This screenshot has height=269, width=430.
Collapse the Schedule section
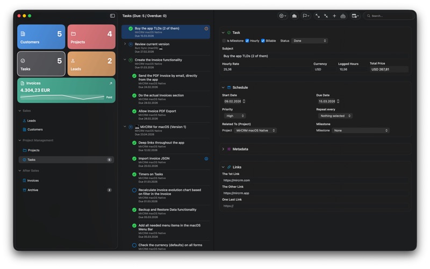point(223,88)
